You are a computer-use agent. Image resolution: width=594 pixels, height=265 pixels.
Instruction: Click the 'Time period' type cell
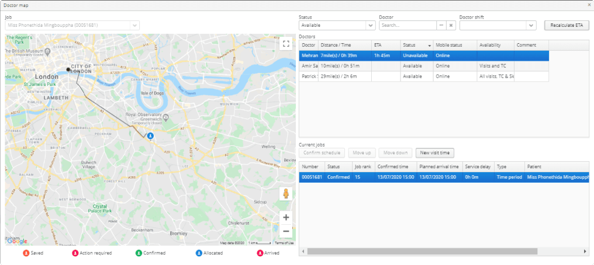coord(509,177)
